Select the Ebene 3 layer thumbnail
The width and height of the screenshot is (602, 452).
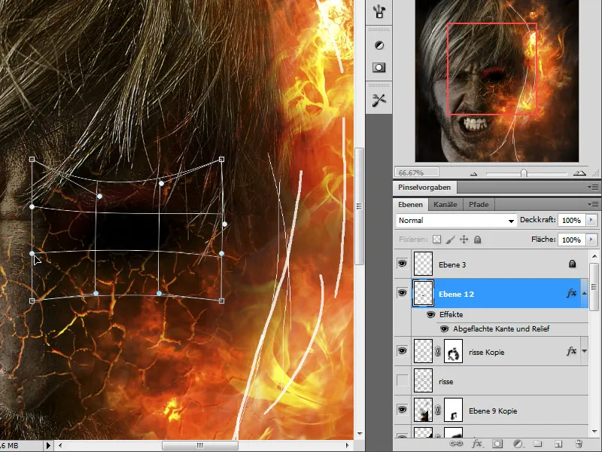pyautogui.click(x=423, y=264)
